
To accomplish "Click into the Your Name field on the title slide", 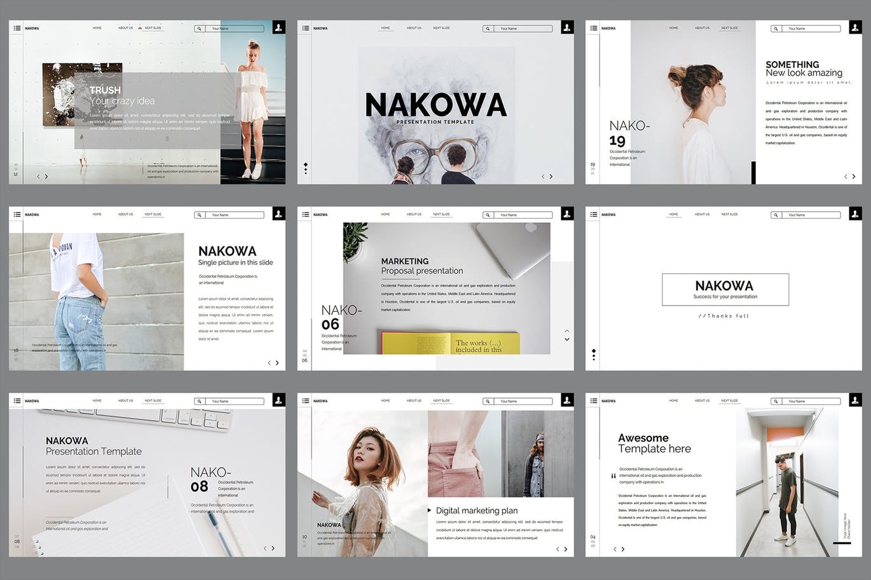I will 517,28.
